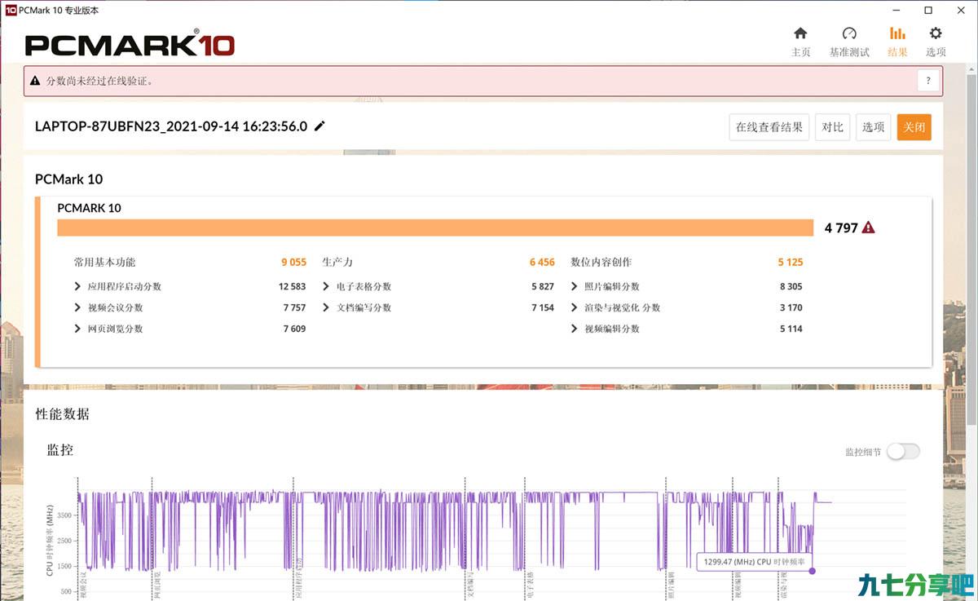The width and height of the screenshot is (978, 601).
Task: Click the pencil edit icon beside result name
Action: pyautogui.click(x=319, y=126)
